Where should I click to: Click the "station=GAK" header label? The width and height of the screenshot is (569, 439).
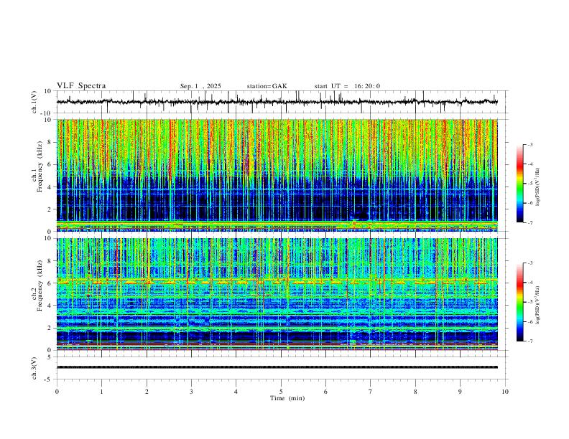(267, 86)
